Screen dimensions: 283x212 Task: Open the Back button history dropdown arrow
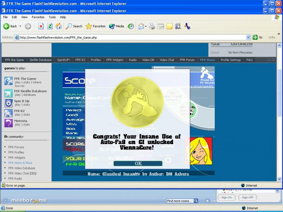(20, 26)
